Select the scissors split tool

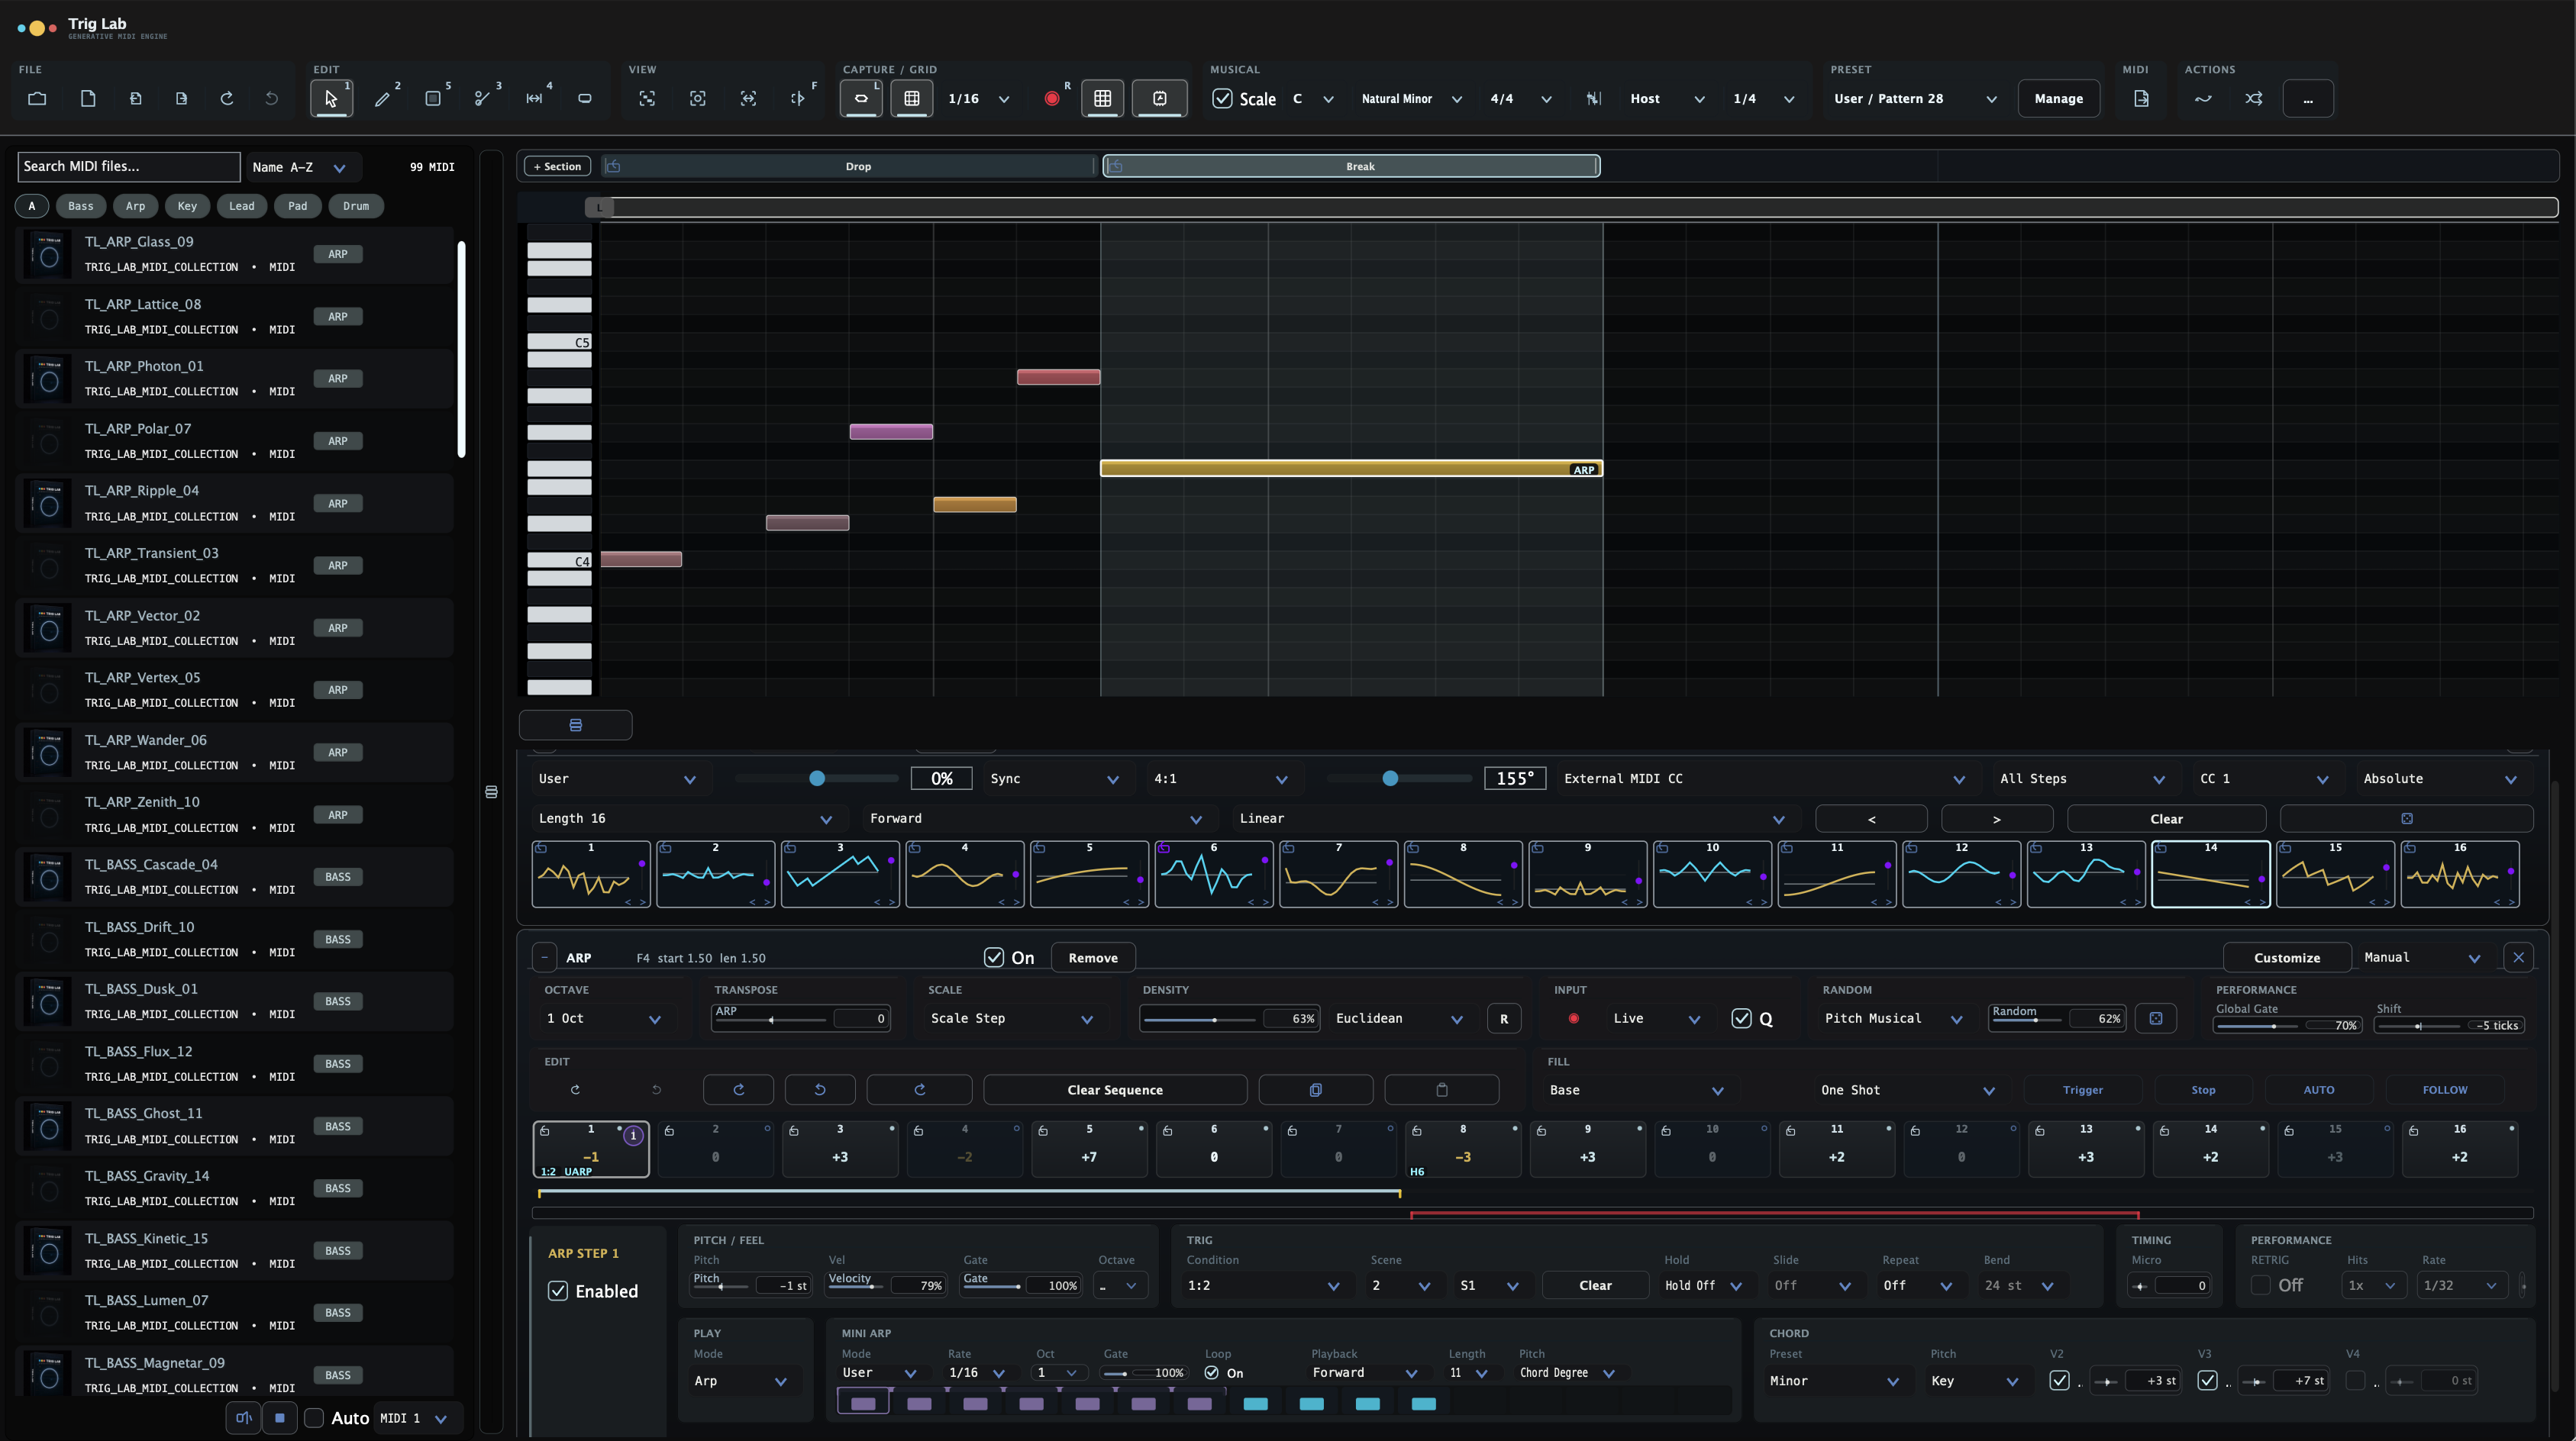(483, 98)
